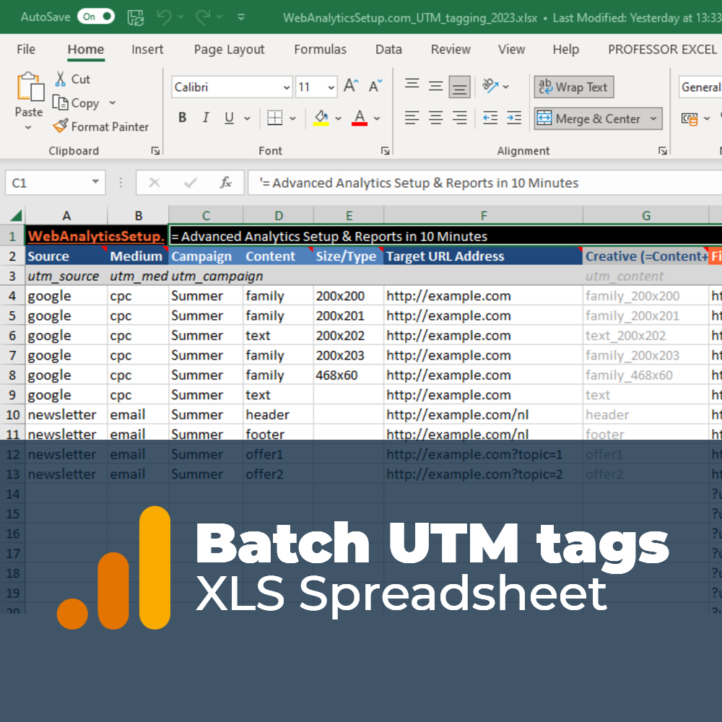Screen dimensions: 722x722
Task: Click the Undo arrow icon
Action: 165,17
